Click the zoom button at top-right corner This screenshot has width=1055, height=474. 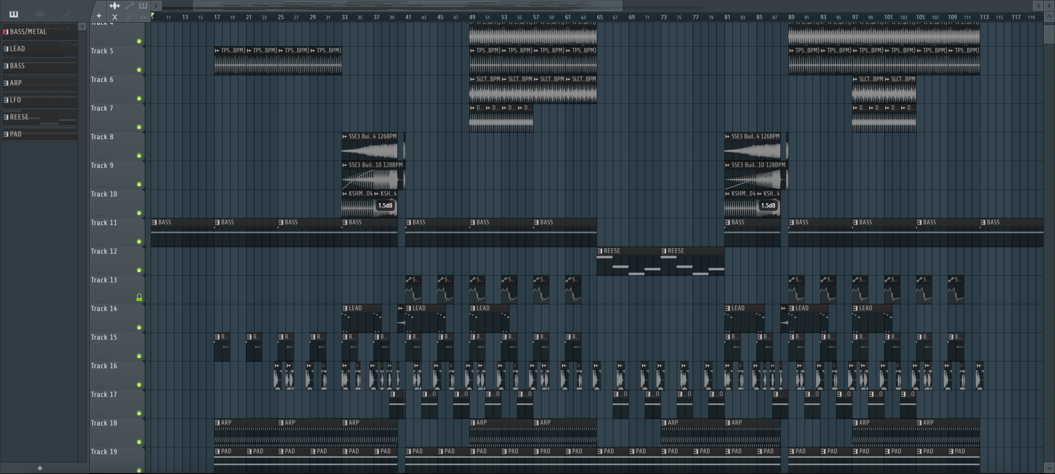coord(1049,6)
